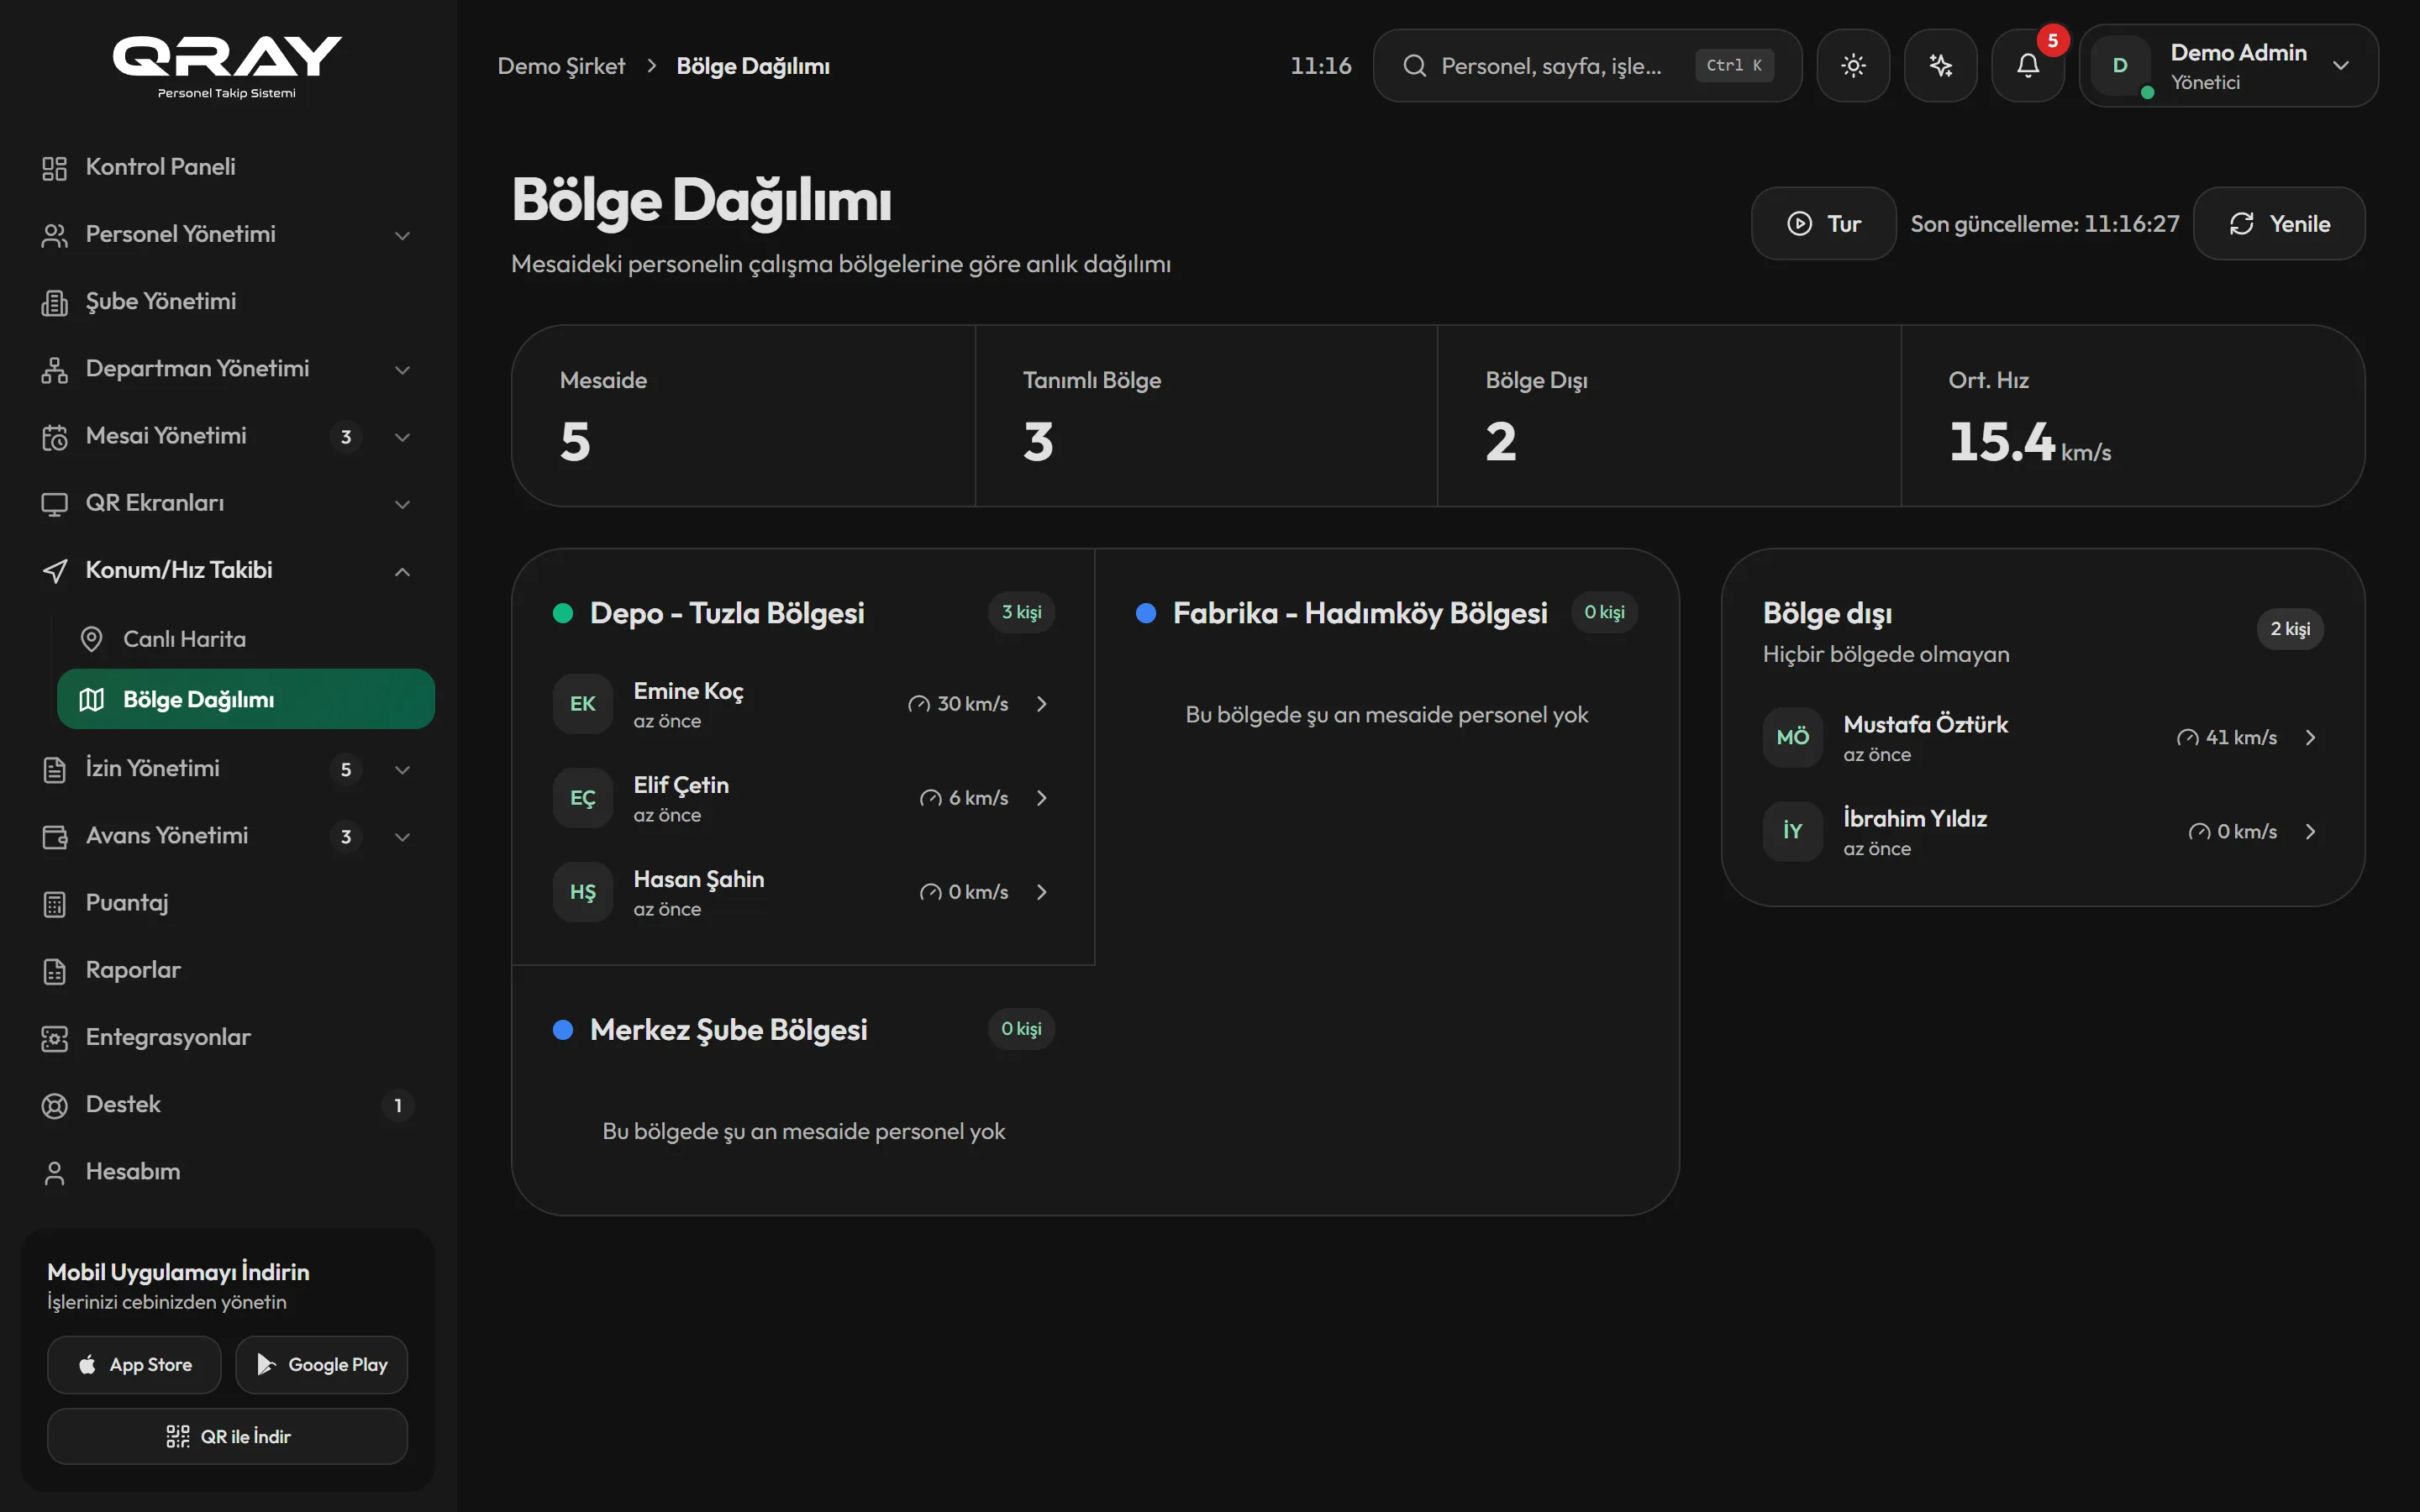The width and height of the screenshot is (2420, 1512).
Task: Open Elif Çetin details chevron
Action: (x=1041, y=798)
